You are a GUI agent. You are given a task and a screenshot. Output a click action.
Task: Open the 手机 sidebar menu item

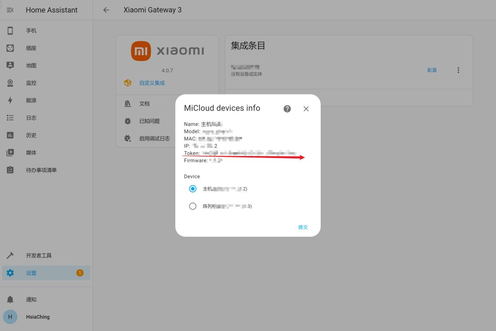[46, 31]
